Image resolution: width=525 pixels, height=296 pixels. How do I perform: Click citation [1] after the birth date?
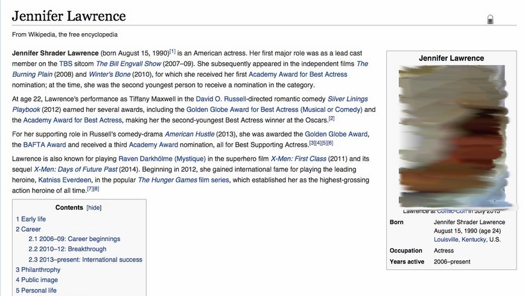tap(173, 51)
